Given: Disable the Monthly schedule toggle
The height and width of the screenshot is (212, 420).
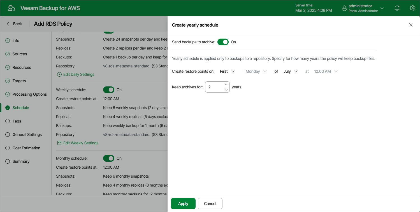Looking at the screenshot, I should tap(109, 158).
